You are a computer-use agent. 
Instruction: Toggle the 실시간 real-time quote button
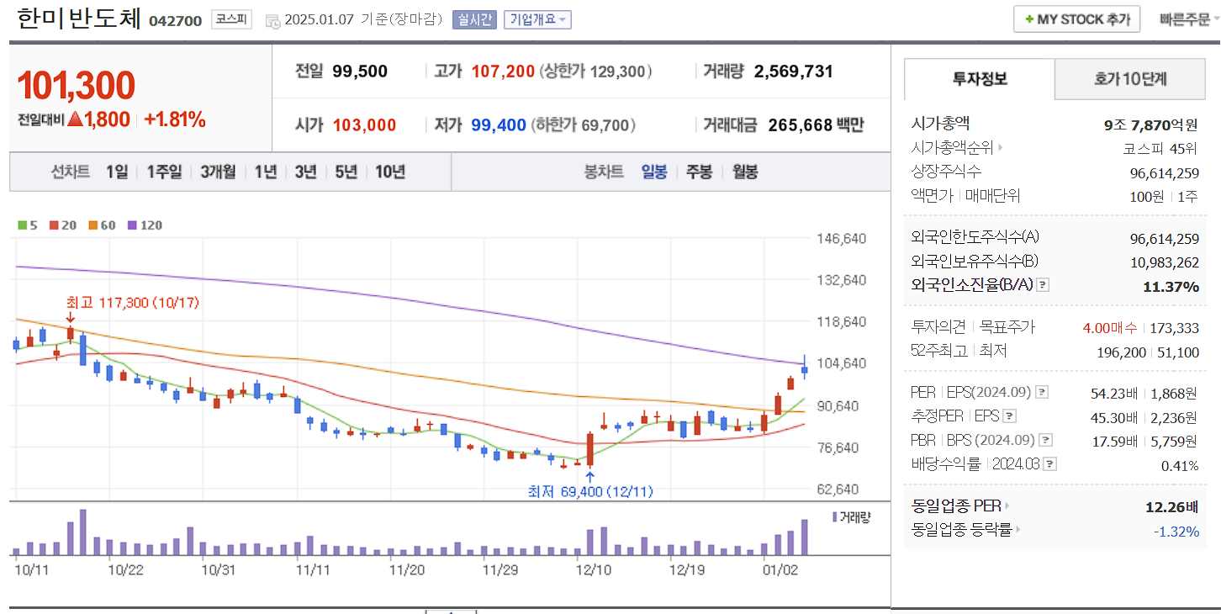tap(476, 19)
